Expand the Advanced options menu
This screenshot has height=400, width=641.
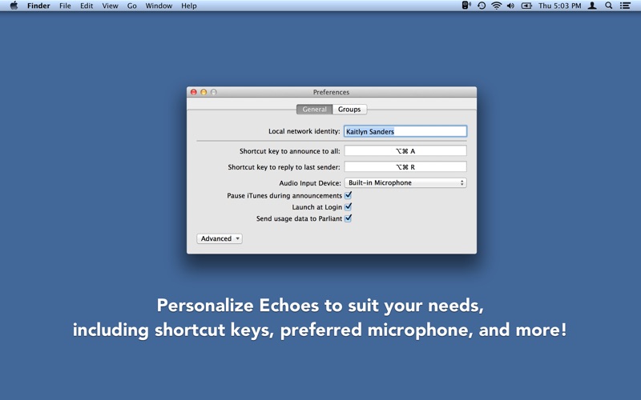(220, 238)
